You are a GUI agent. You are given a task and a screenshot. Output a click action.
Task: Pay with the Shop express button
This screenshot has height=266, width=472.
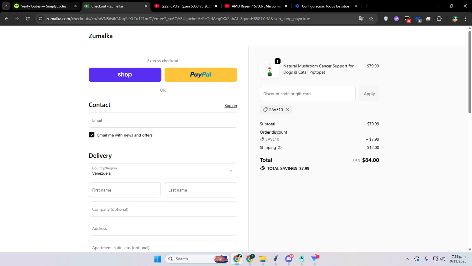click(125, 75)
